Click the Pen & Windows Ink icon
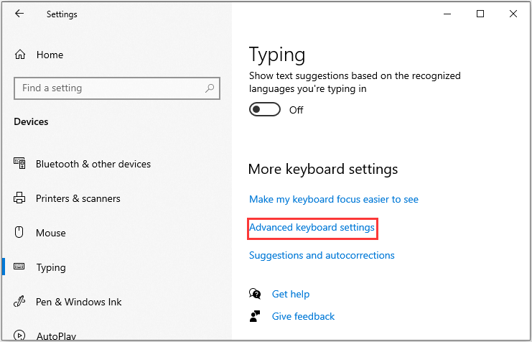 (x=19, y=302)
